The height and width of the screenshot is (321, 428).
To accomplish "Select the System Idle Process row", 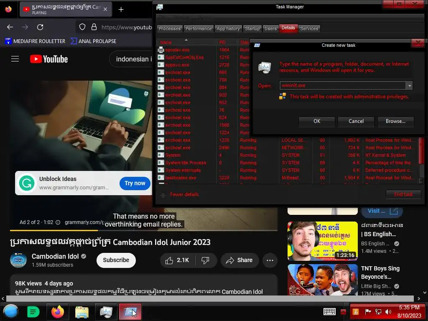I will pyautogui.click(x=288, y=163).
